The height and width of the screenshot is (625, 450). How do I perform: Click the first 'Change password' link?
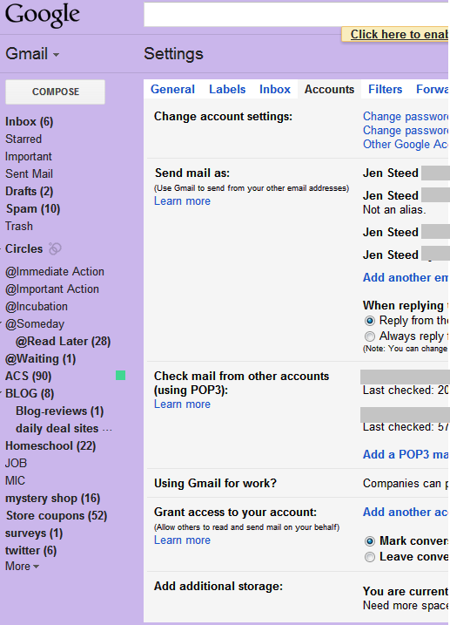(x=406, y=117)
